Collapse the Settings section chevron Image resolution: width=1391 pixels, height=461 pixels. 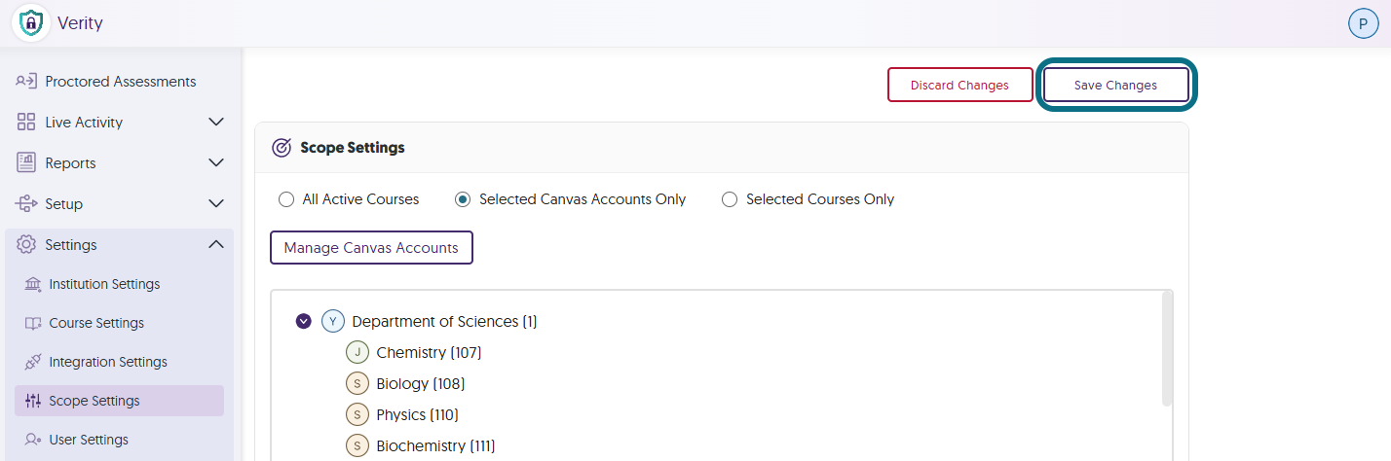pos(216,245)
